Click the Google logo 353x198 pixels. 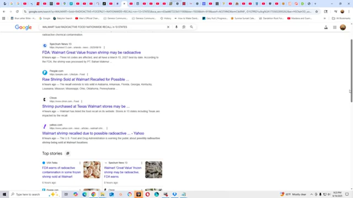(x=23, y=27)
